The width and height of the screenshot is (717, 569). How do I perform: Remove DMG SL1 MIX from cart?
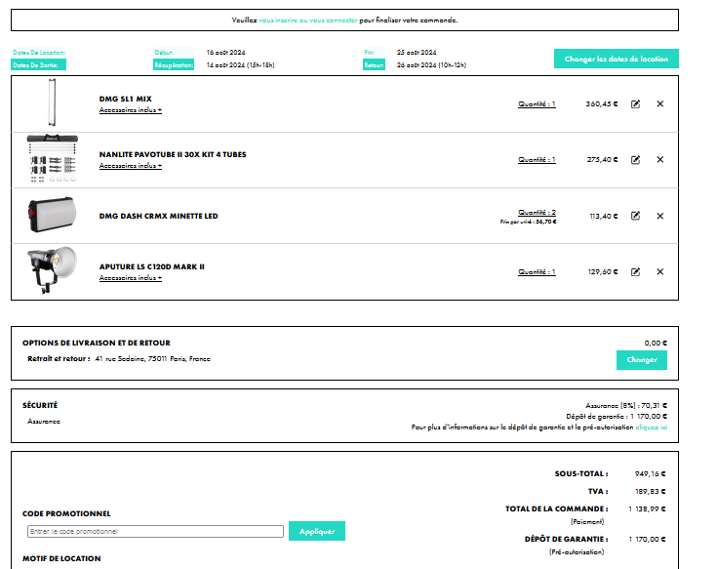click(x=659, y=103)
